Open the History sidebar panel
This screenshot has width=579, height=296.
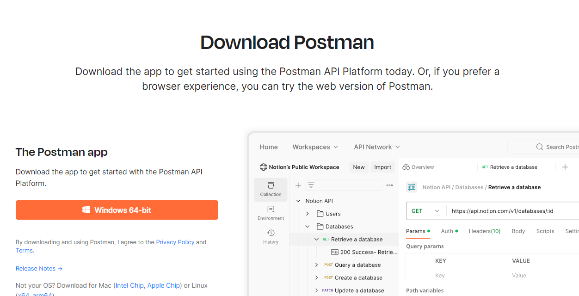point(271,237)
